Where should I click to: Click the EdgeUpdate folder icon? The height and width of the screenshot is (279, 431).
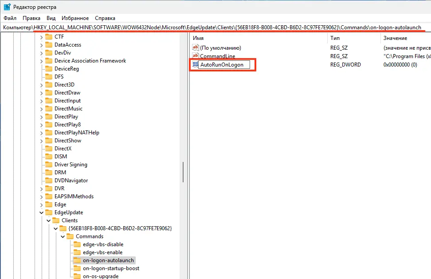(49, 212)
